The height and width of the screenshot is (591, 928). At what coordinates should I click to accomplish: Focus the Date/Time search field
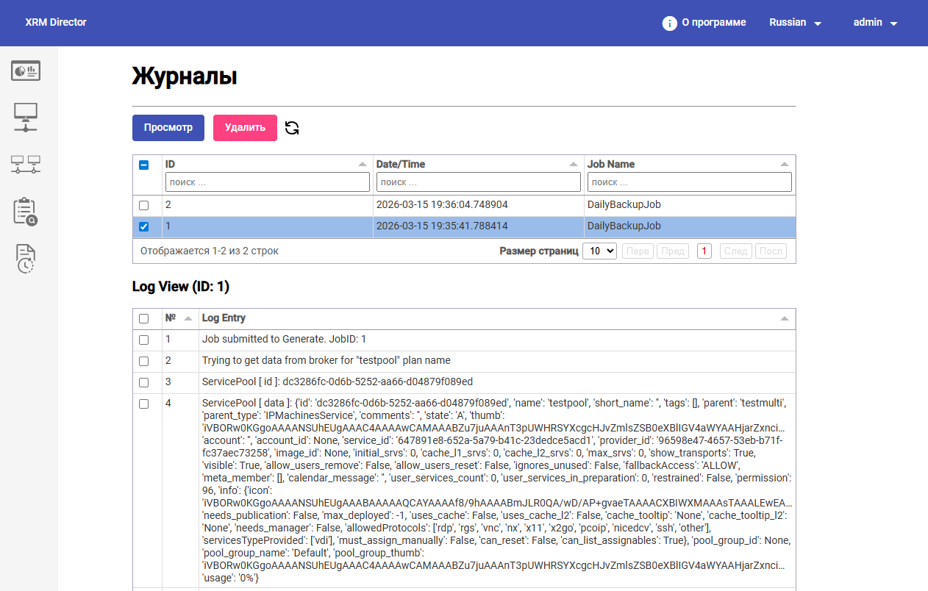478,182
